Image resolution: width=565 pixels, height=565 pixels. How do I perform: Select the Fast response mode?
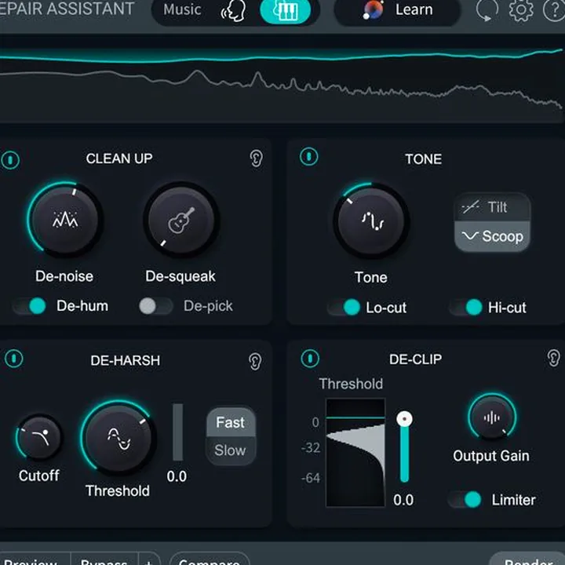pyautogui.click(x=231, y=422)
